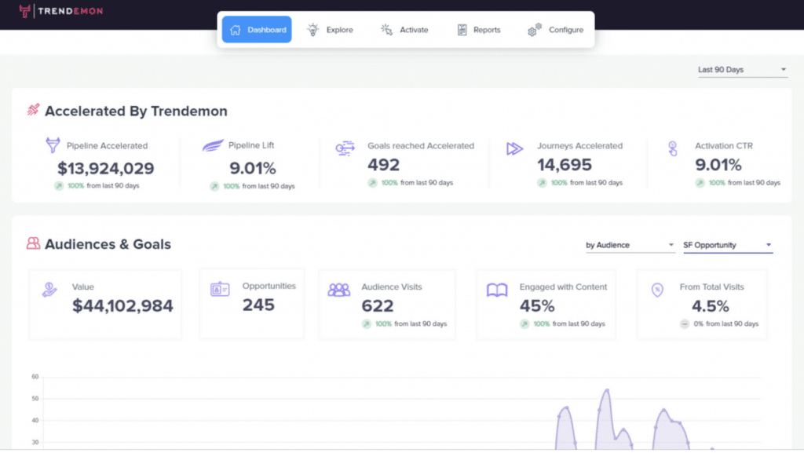Click the Audience Visits group icon

pyautogui.click(x=339, y=290)
